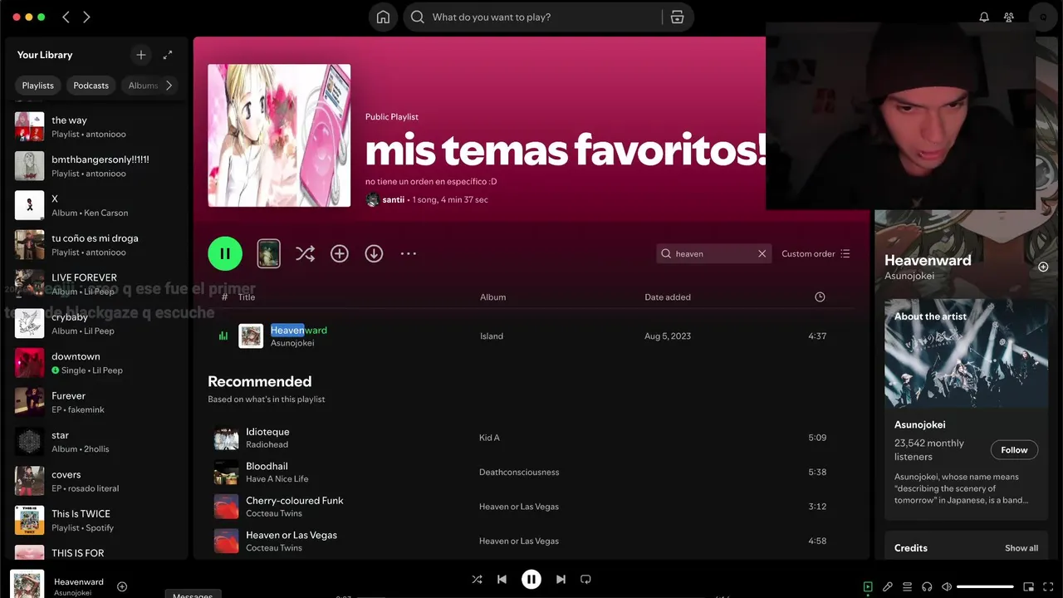The image size is (1063, 598).
Task: Open the miniplayer
Action: pyautogui.click(x=1028, y=586)
